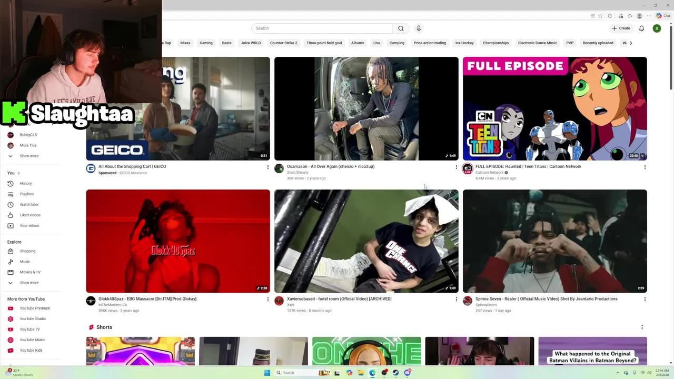
Task: Open options menu for Spinna Seven video
Action: click(x=645, y=299)
